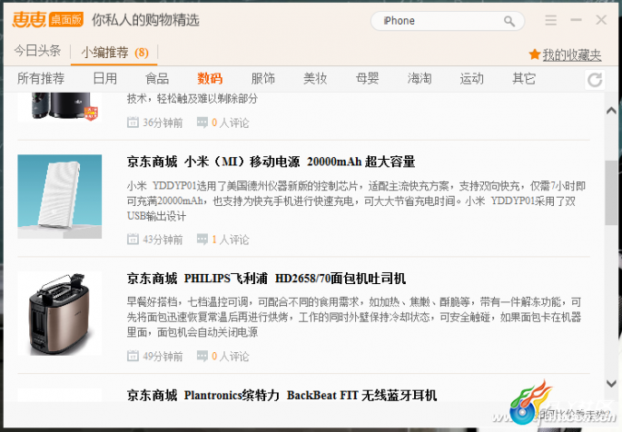Select 日用 category
The image size is (622, 432).
pos(105,78)
